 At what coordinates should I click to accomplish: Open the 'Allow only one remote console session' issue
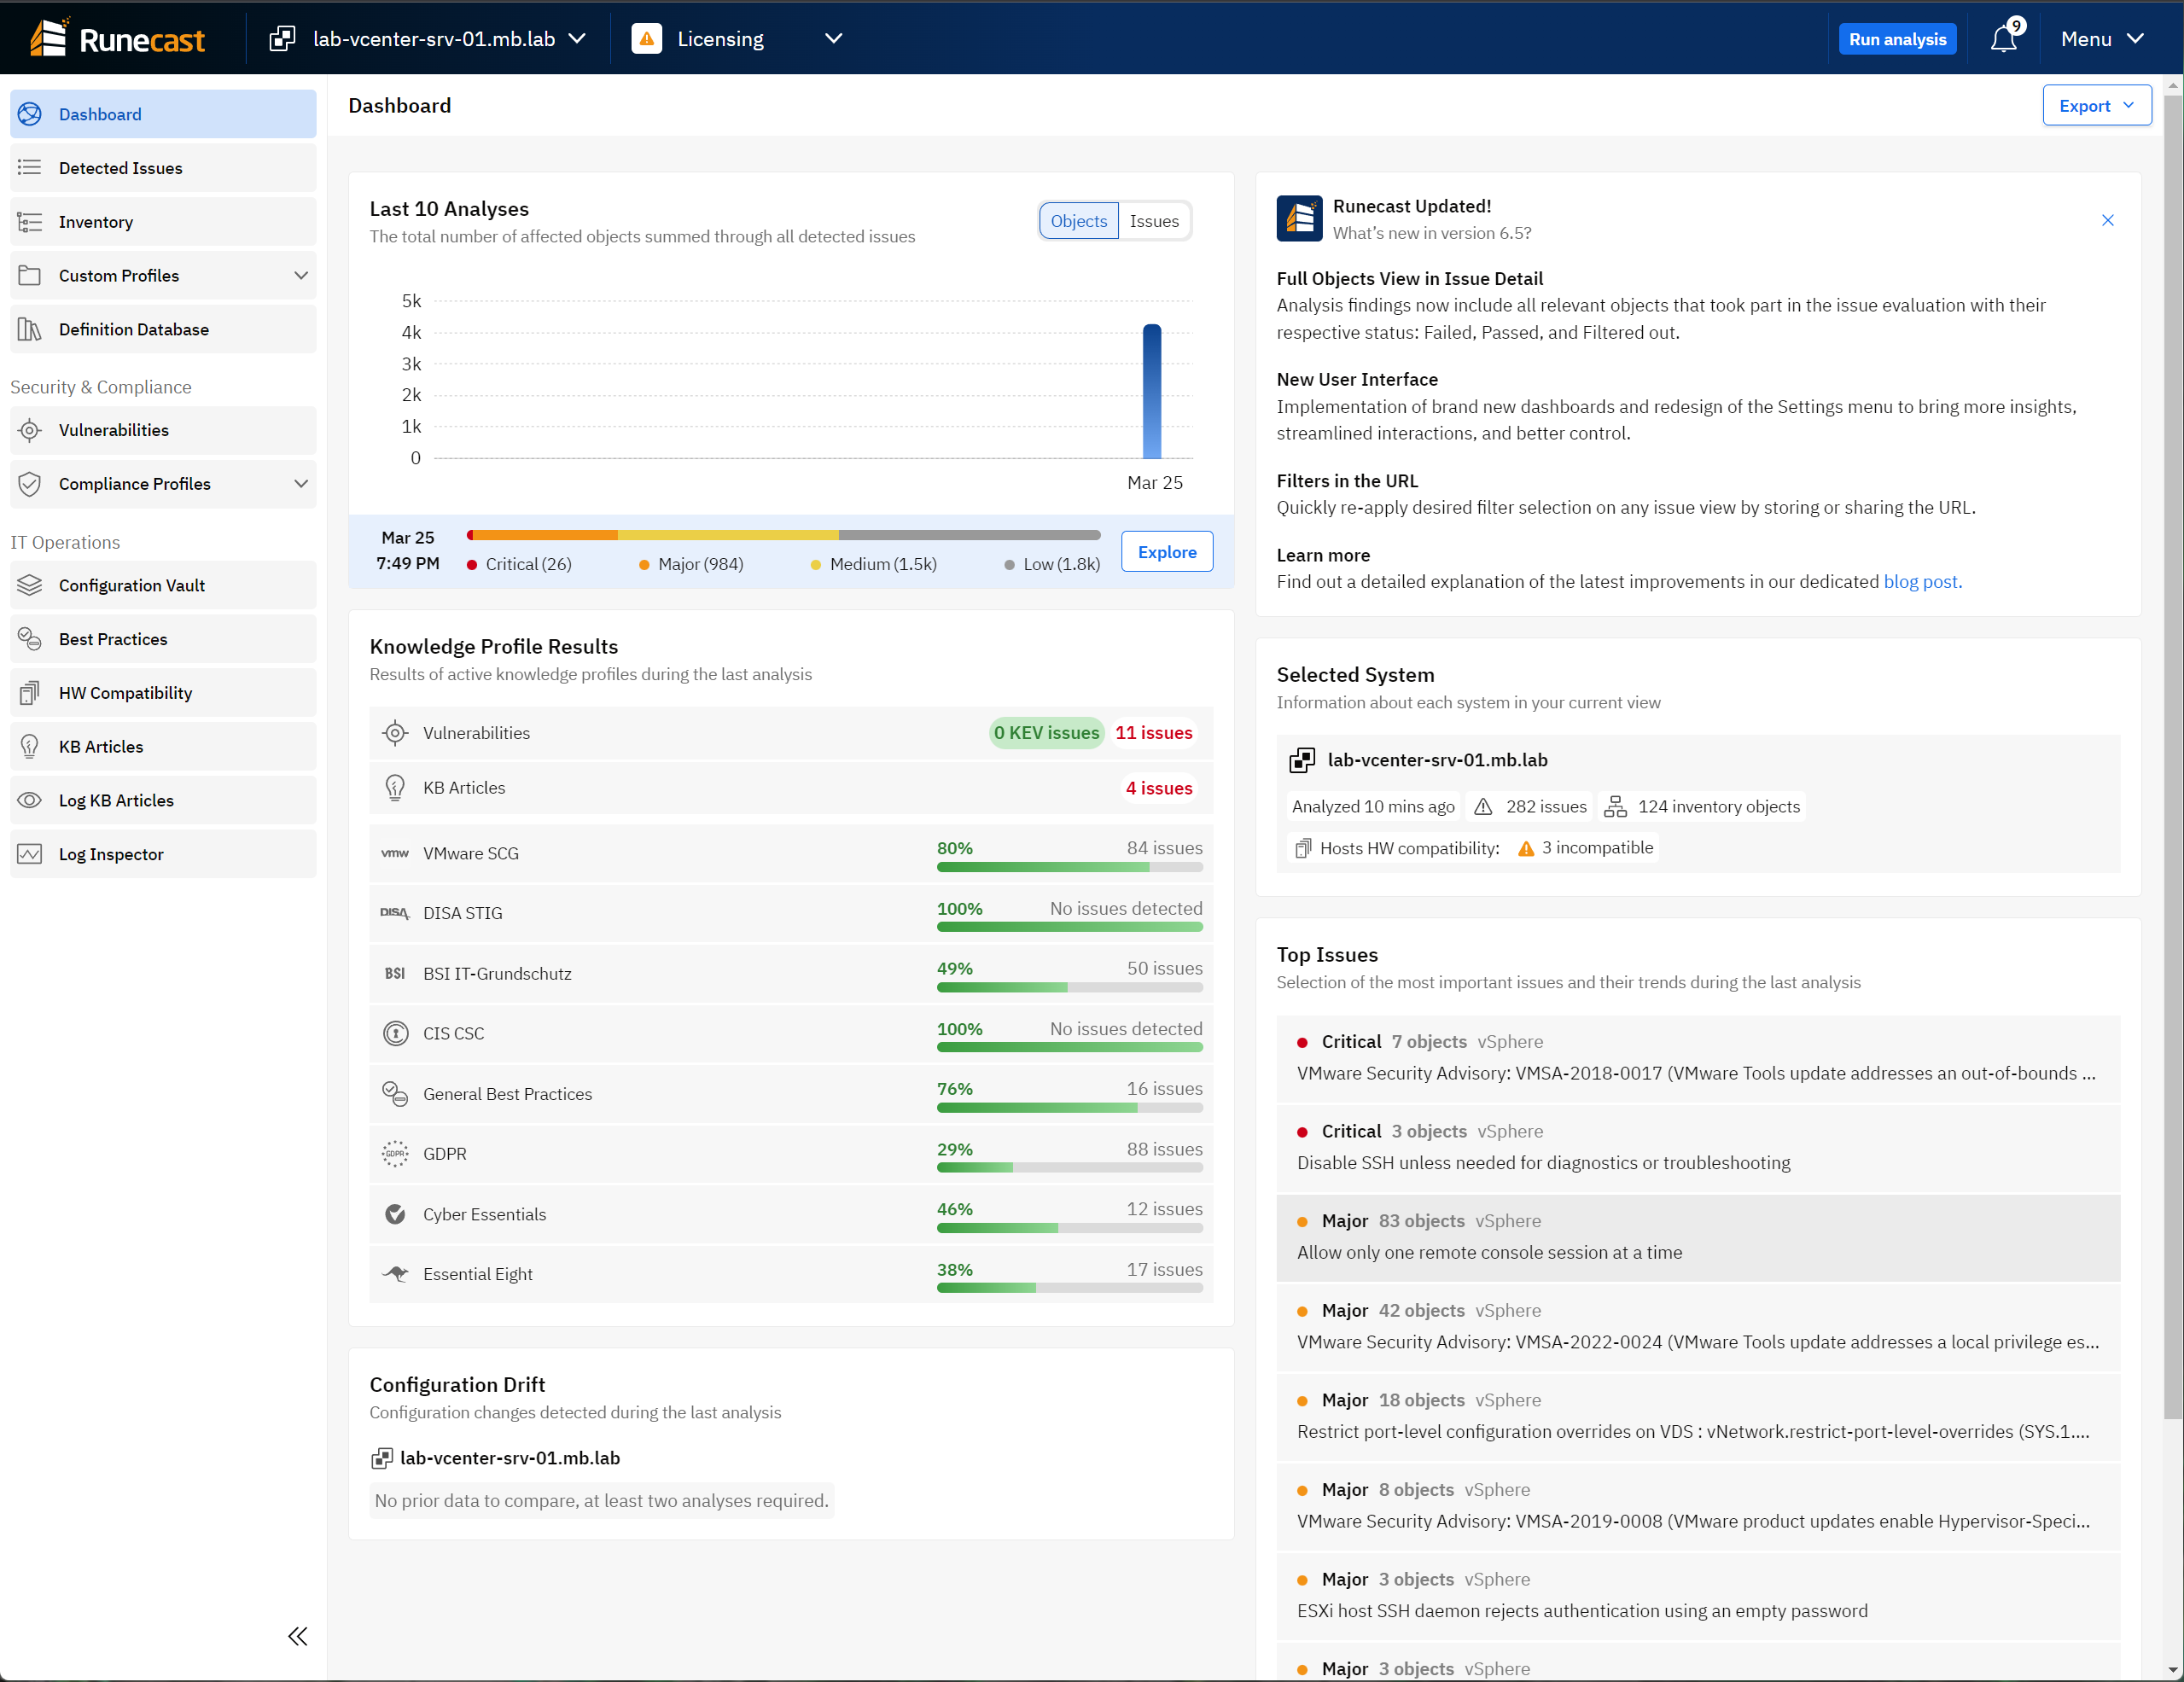1698,1238
